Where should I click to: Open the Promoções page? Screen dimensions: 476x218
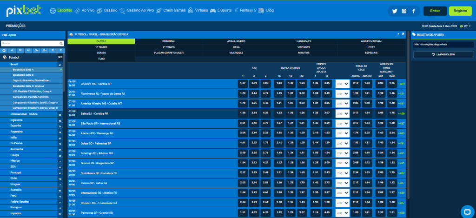15,26
